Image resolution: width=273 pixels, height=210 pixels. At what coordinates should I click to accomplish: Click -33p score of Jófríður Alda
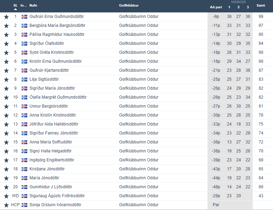pos(216,124)
